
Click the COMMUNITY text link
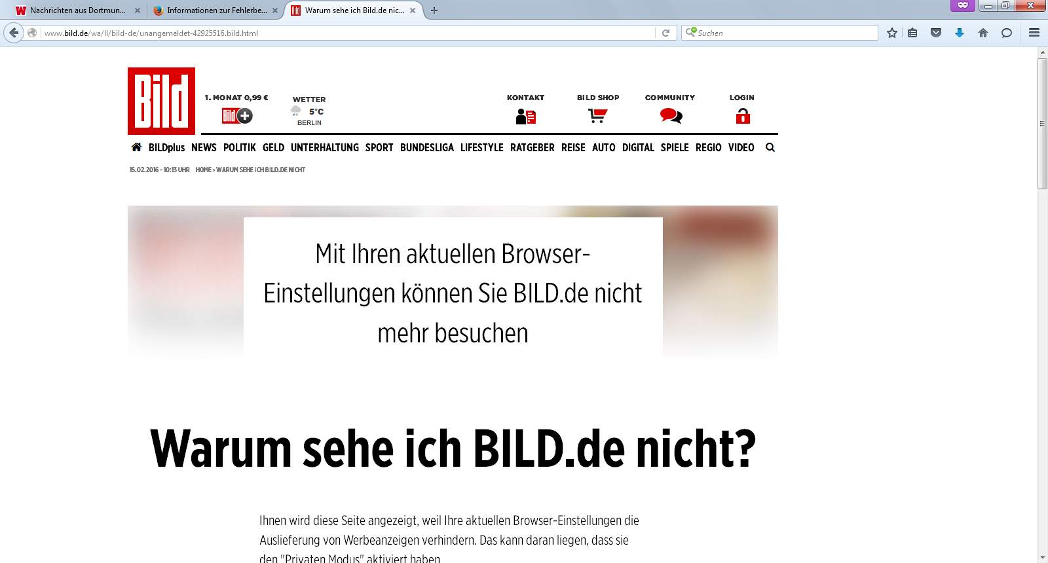[x=670, y=98]
